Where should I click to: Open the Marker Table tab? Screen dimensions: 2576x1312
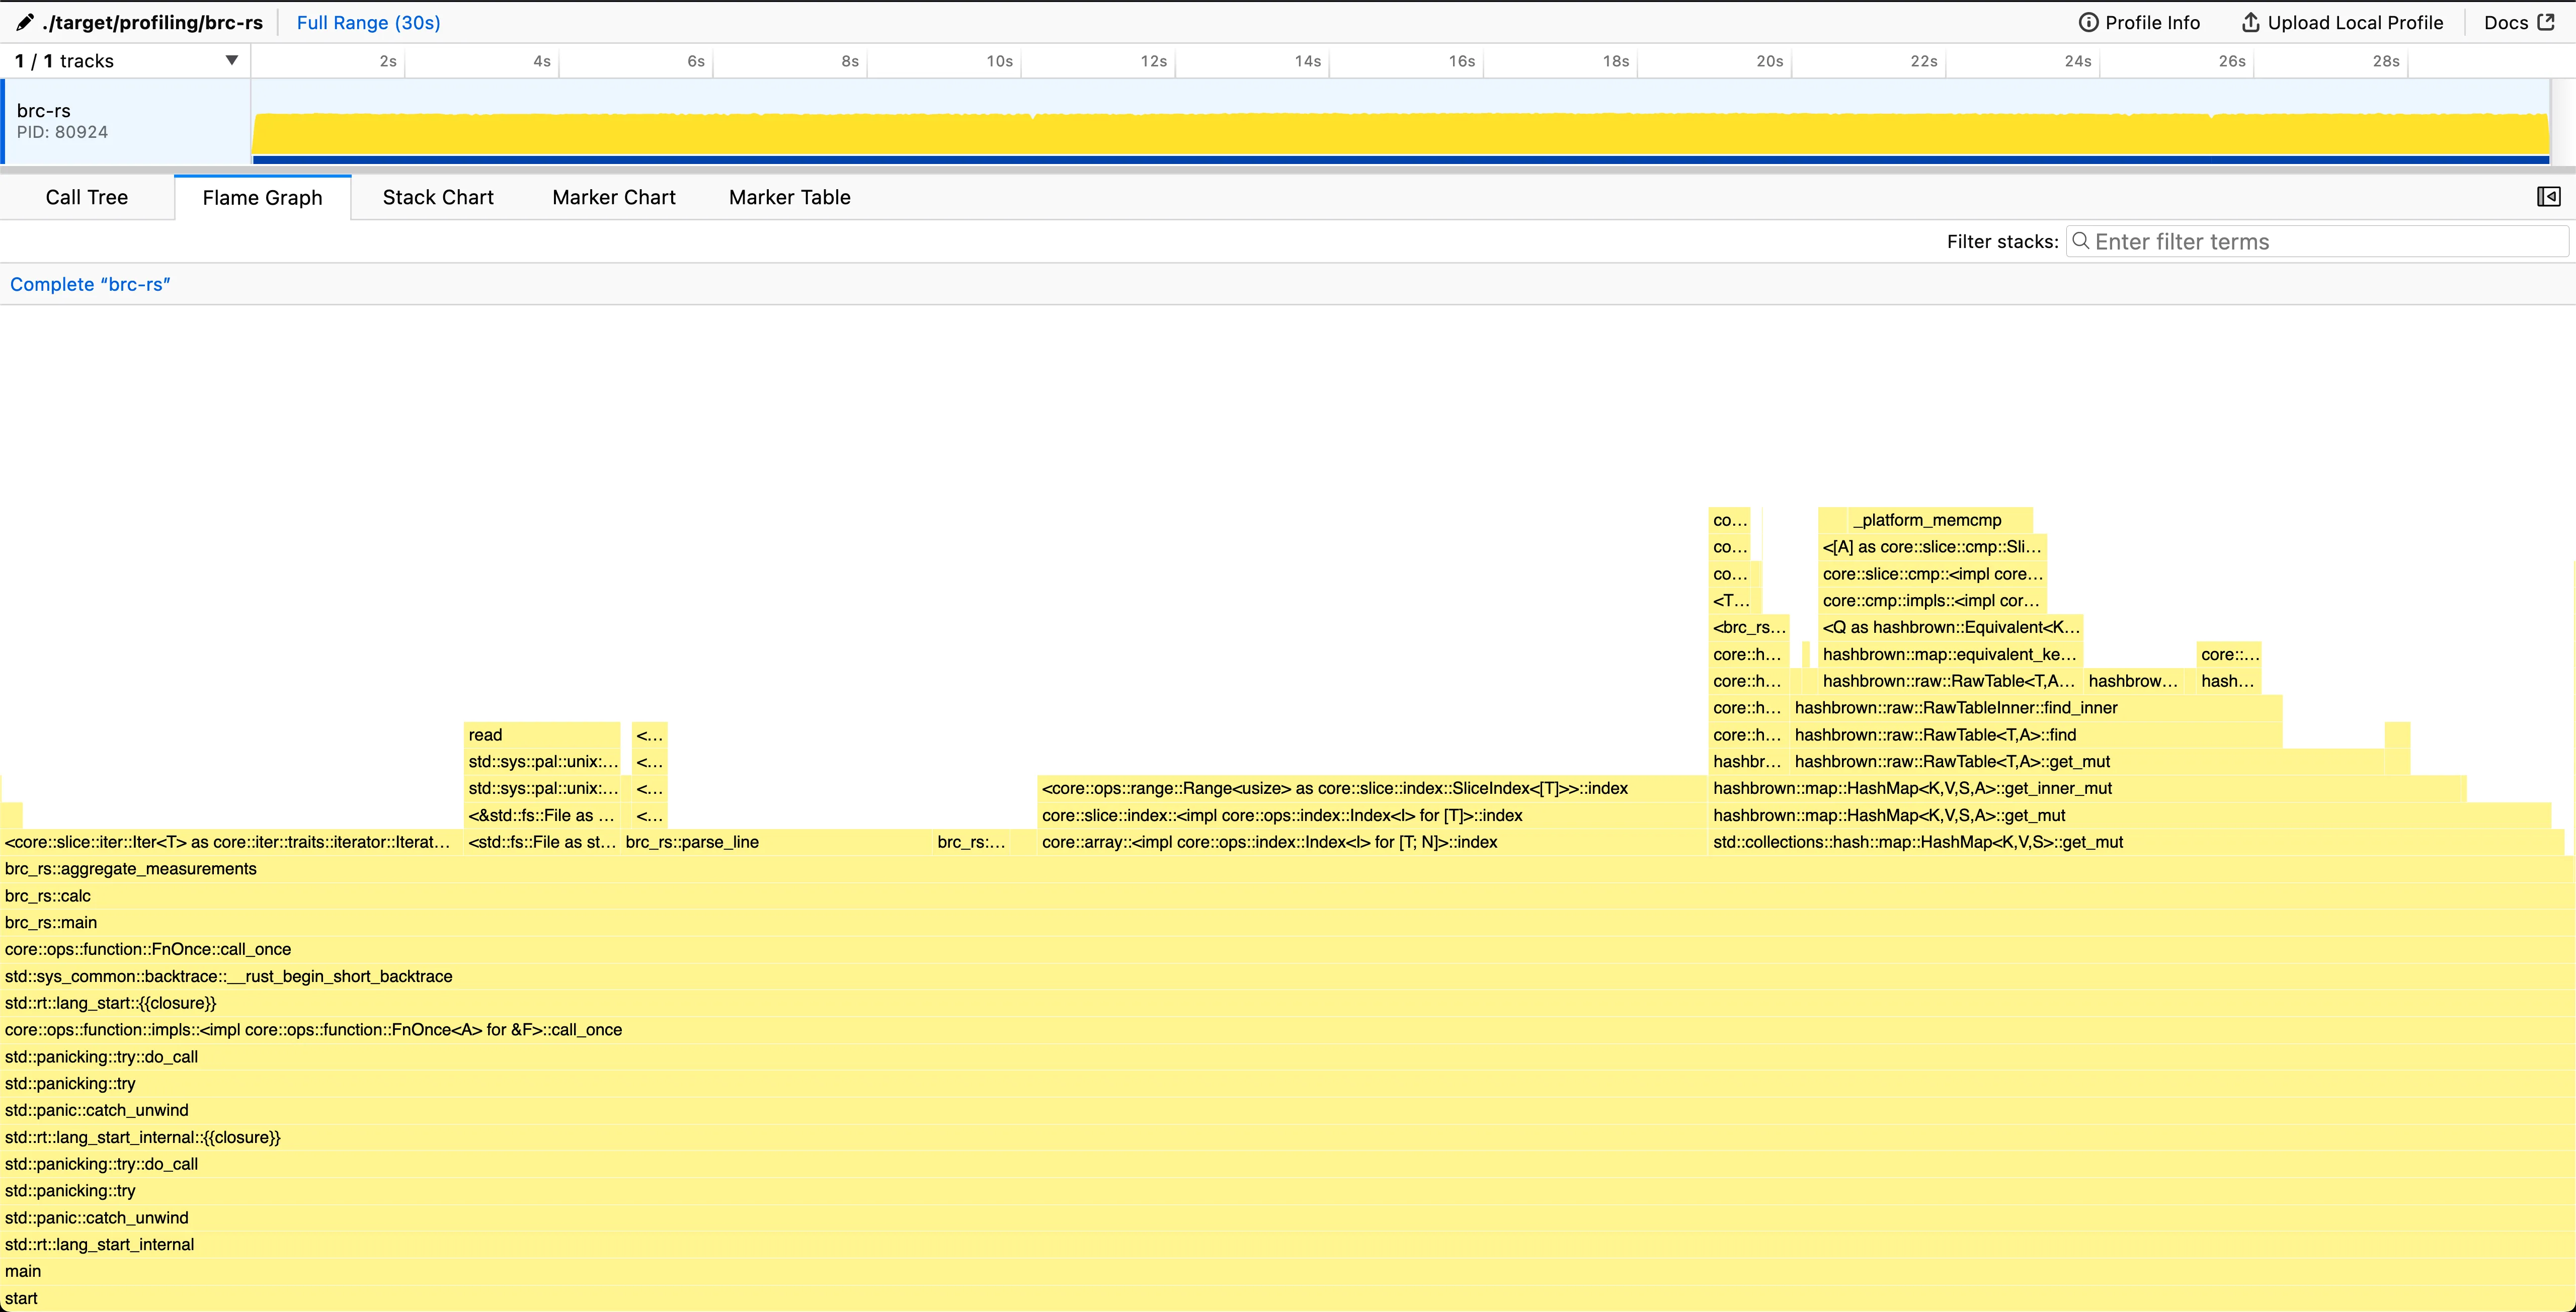789,197
